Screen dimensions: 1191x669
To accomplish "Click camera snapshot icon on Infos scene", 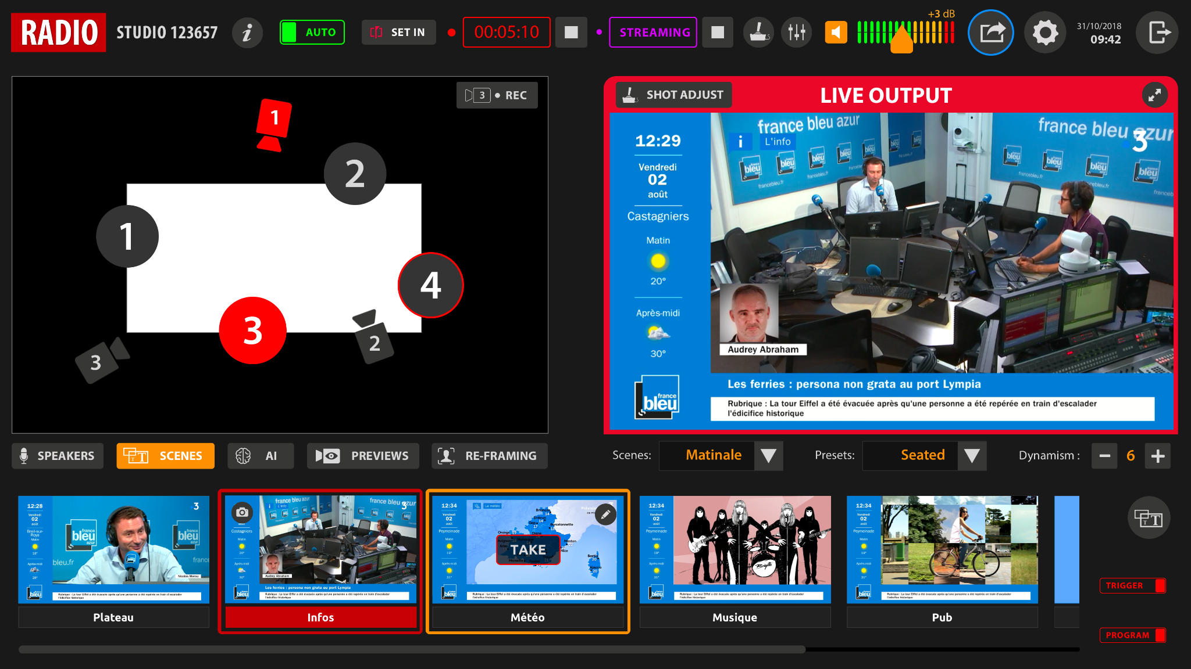I will click(x=243, y=512).
